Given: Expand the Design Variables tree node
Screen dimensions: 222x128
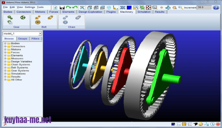Looking at the screenshot, I should click(x=5, y=61).
